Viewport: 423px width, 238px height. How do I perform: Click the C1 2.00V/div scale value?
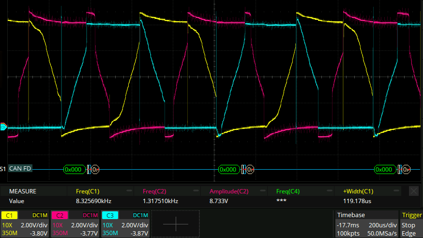[36, 225]
